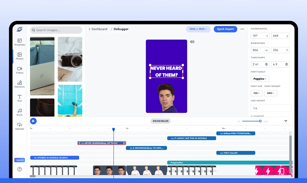Collapse the timeline using the chevron
Image resolution: width=307 pixels, height=183 pixels.
(285, 121)
